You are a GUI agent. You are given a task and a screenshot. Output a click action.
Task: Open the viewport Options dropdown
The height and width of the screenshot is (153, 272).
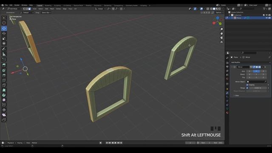219,13
